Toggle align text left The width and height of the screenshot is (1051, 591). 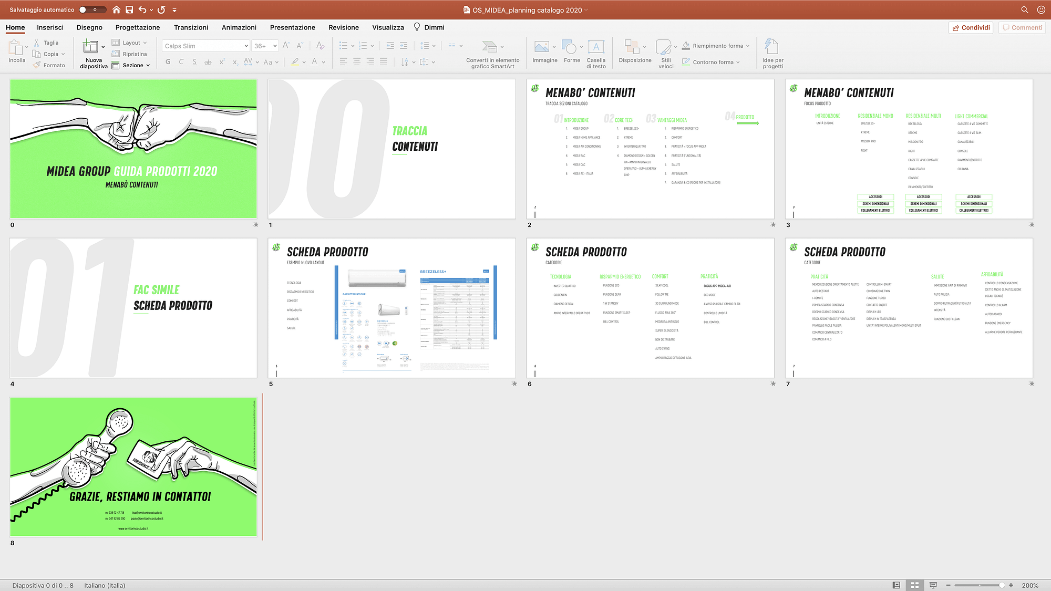pyautogui.click(x=343, y=62)
